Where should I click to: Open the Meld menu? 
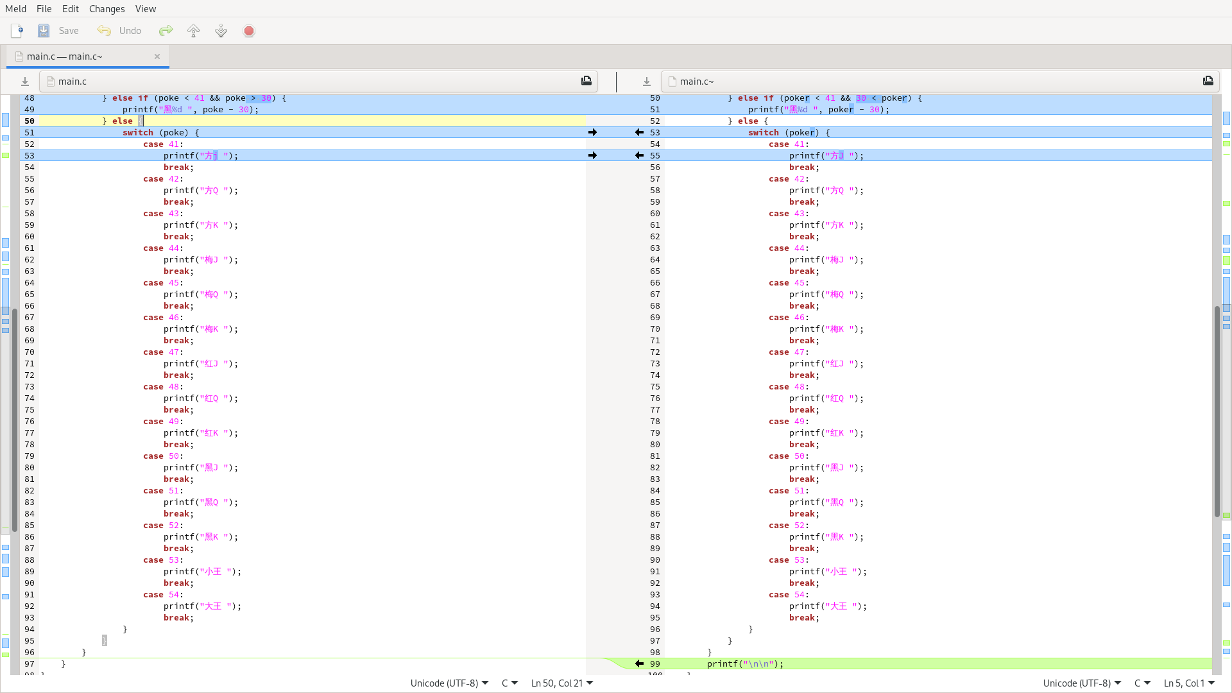[x=16, y=8]
